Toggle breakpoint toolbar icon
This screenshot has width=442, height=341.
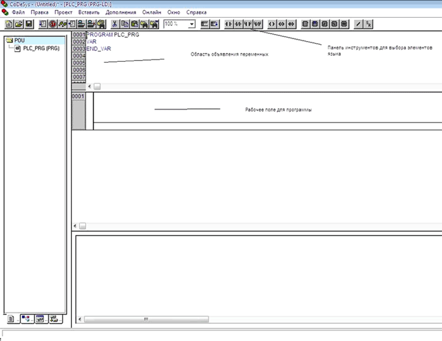click(71, 24)
